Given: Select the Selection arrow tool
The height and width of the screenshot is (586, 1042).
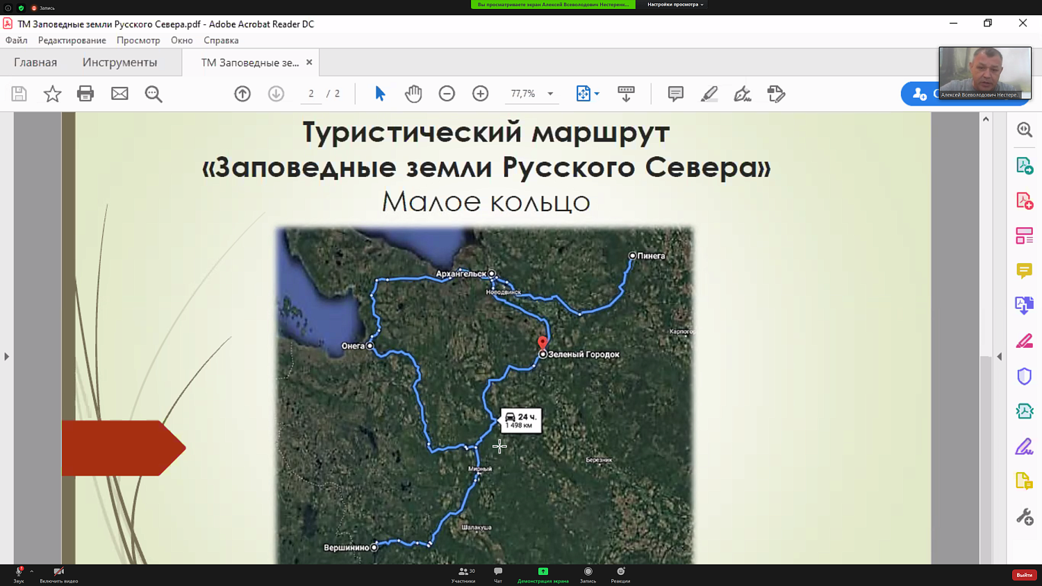Looking at the screenshot, I should tap(380, 94).
